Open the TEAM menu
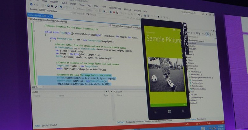Image resolution: width=248 pixels, height=130 pixels. [82, 5]
